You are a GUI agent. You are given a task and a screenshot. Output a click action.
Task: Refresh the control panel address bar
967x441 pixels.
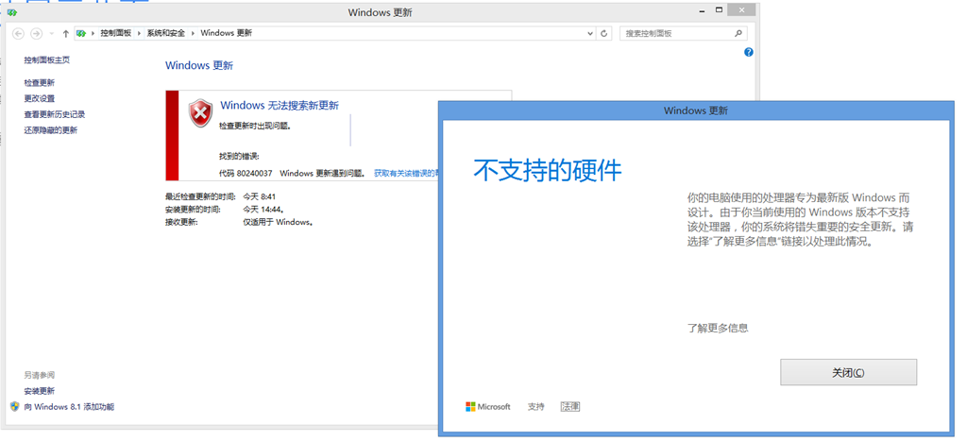(603, 33)
